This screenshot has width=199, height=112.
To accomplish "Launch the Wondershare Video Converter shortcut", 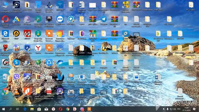I will click(60, 79).
